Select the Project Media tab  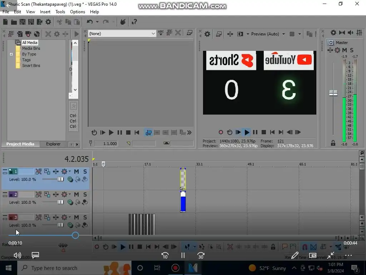(20, 144)
